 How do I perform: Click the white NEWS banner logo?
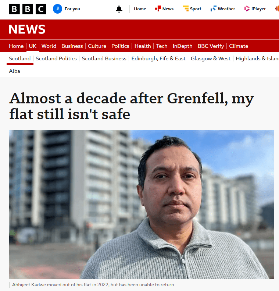pos(27,29)
